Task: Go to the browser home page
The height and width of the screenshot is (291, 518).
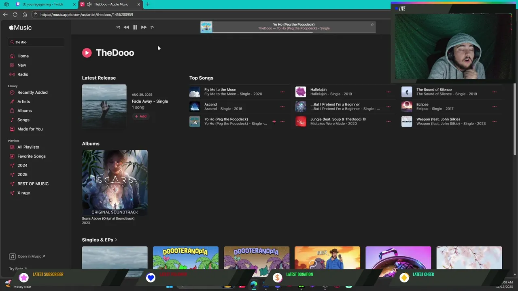Action: [x=25, y=15]
